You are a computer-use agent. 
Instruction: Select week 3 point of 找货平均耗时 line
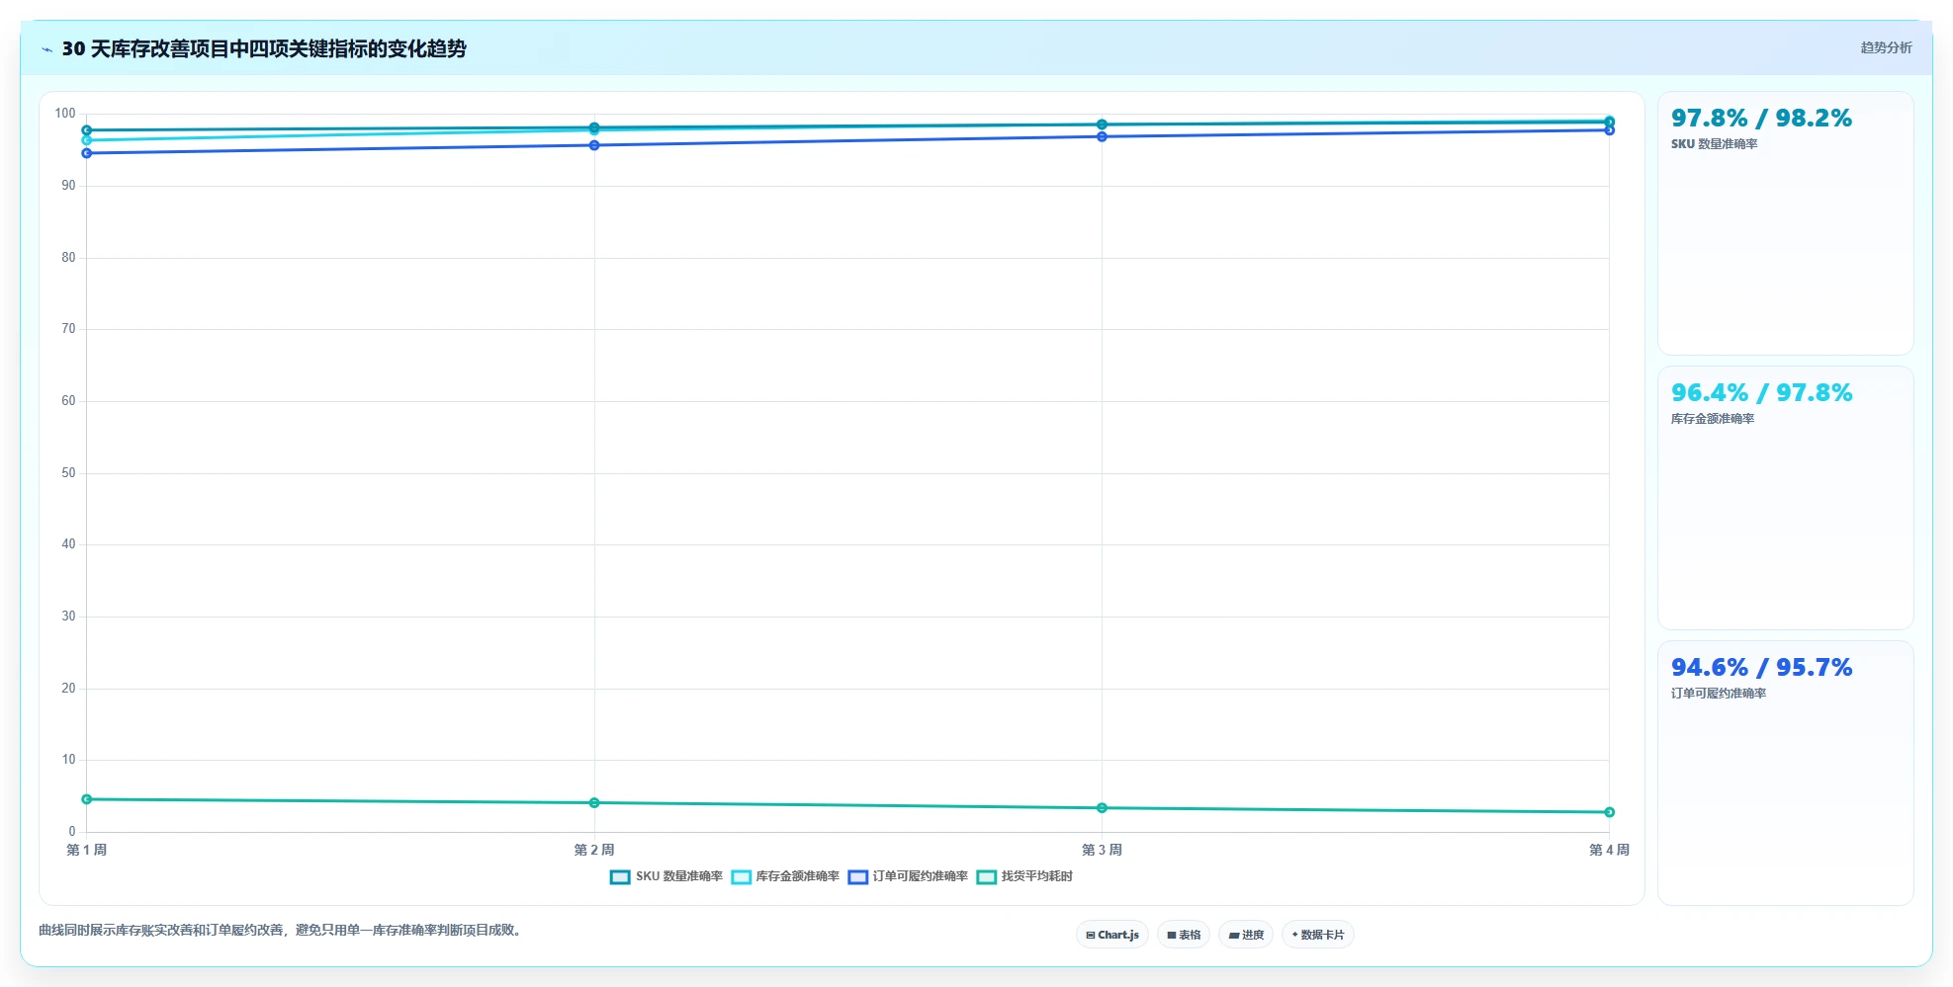[x=1102, y=808]
